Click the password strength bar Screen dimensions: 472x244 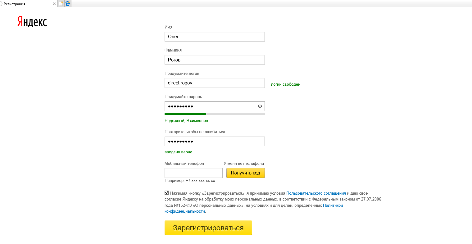point(215,114)
